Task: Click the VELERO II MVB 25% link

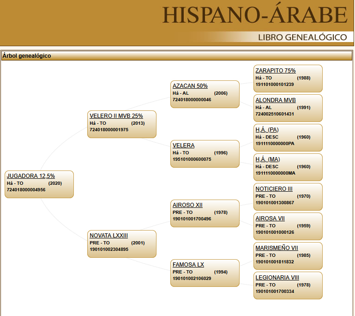Action: tap(116, 116)
